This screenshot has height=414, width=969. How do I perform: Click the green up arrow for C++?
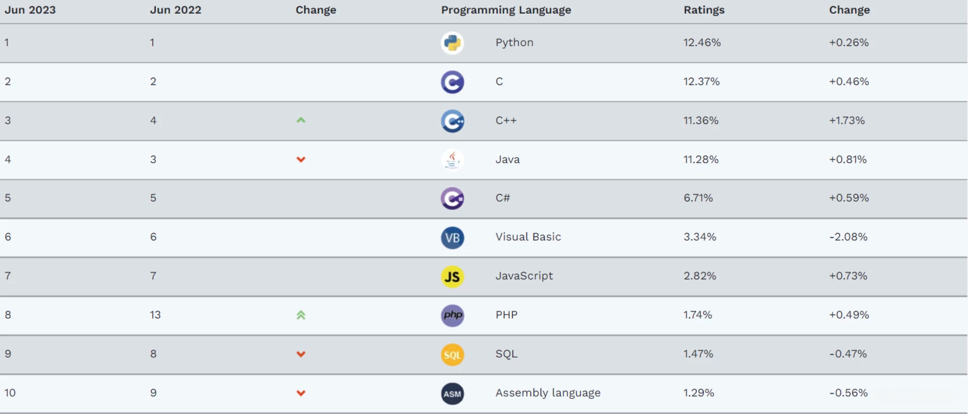pos(301,120)
